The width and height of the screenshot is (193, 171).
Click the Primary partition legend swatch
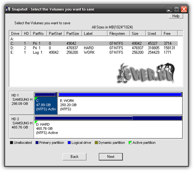coord(37,143)
